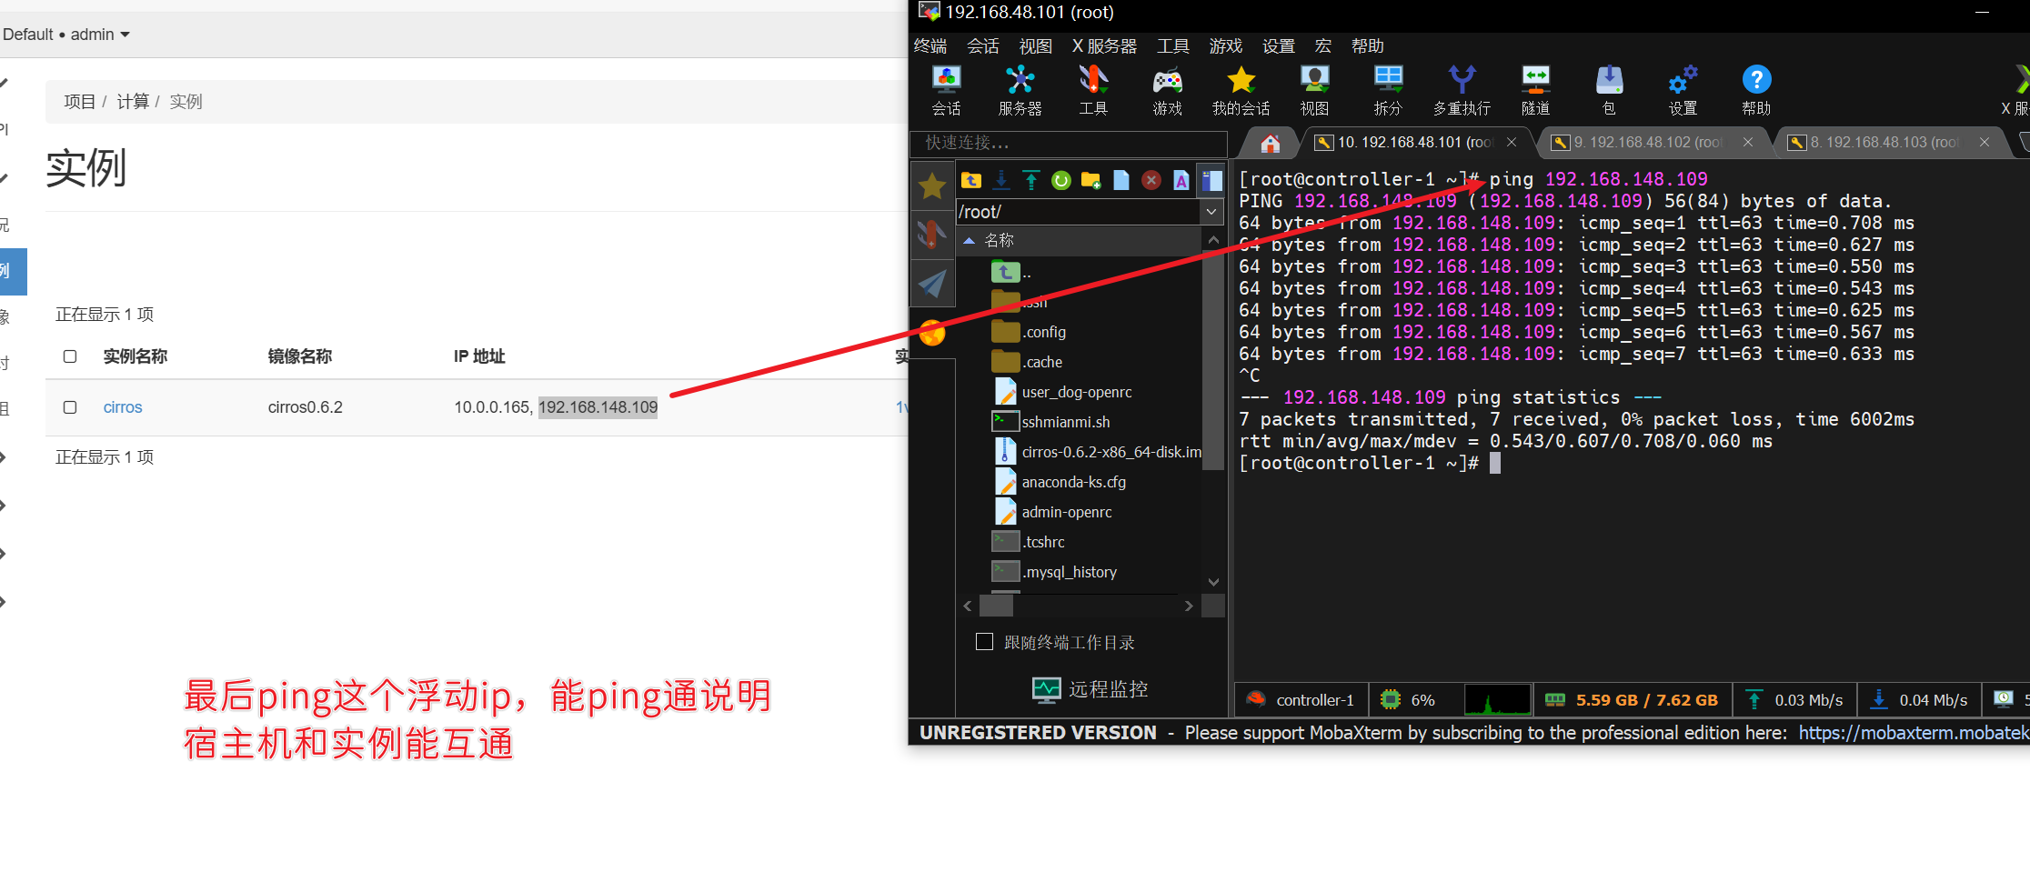
Task: Open the 隧道 (Tunneling) toolbar icon
Action: click(x=1535, y=89)
